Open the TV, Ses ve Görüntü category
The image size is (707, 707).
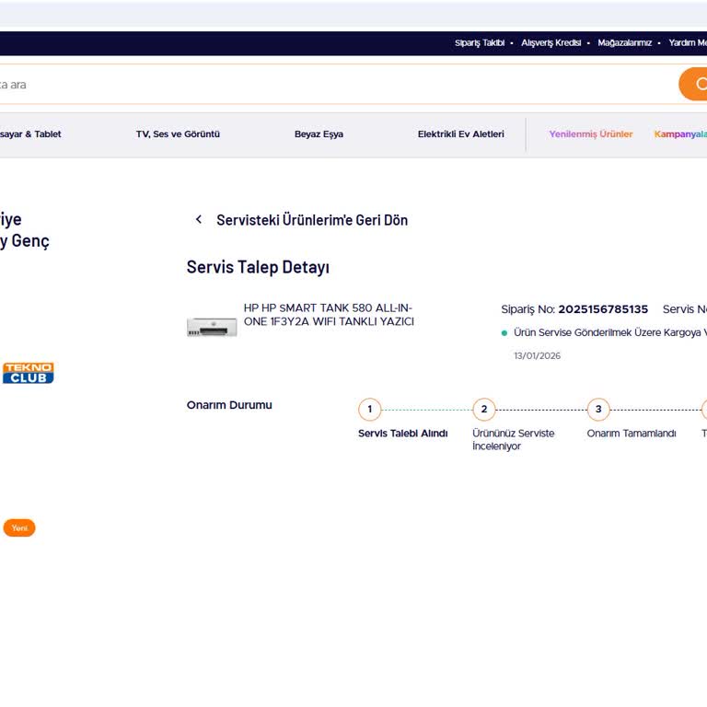[x=178, y=134]
